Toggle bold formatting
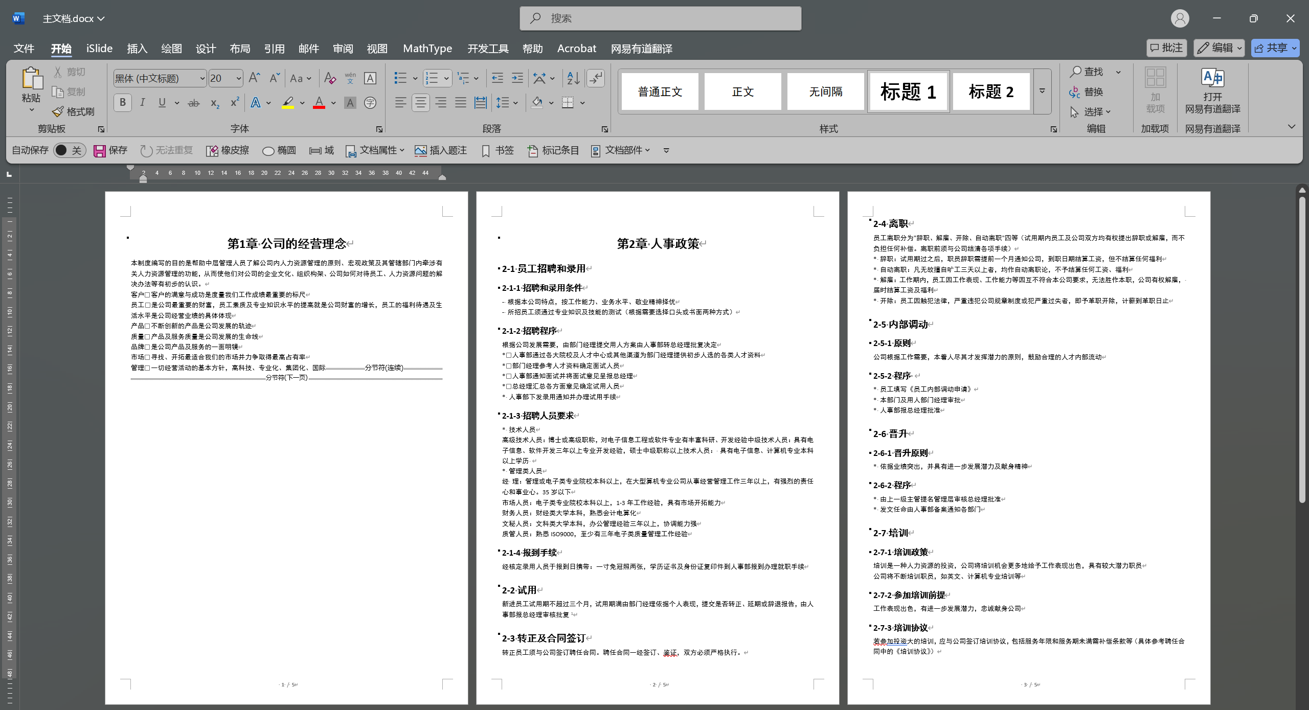 123,103
